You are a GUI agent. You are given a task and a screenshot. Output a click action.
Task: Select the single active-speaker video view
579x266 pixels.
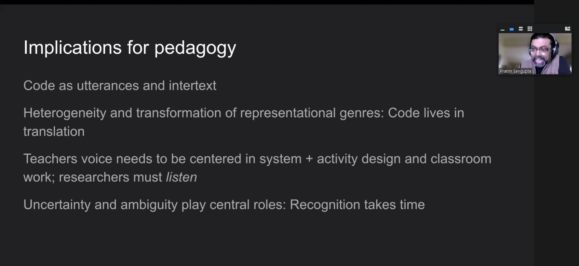tap(512, 29)
